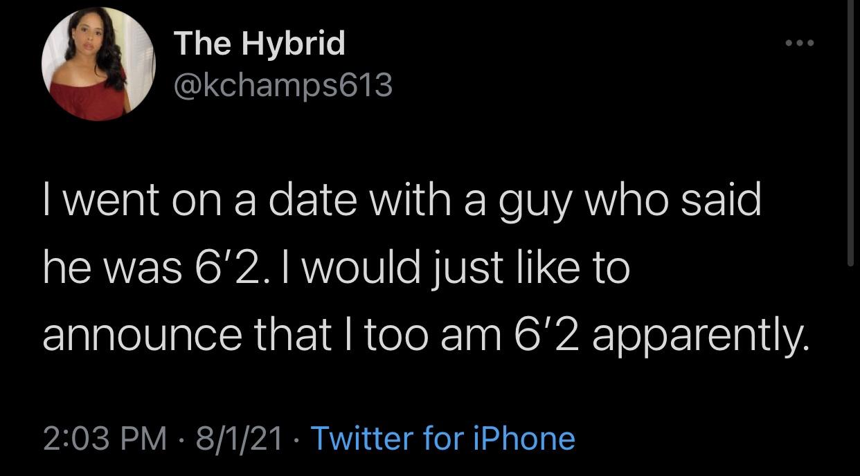Click the "Twitter for iPhone" source link
860x476 pixels.
(x=443, y=438)
